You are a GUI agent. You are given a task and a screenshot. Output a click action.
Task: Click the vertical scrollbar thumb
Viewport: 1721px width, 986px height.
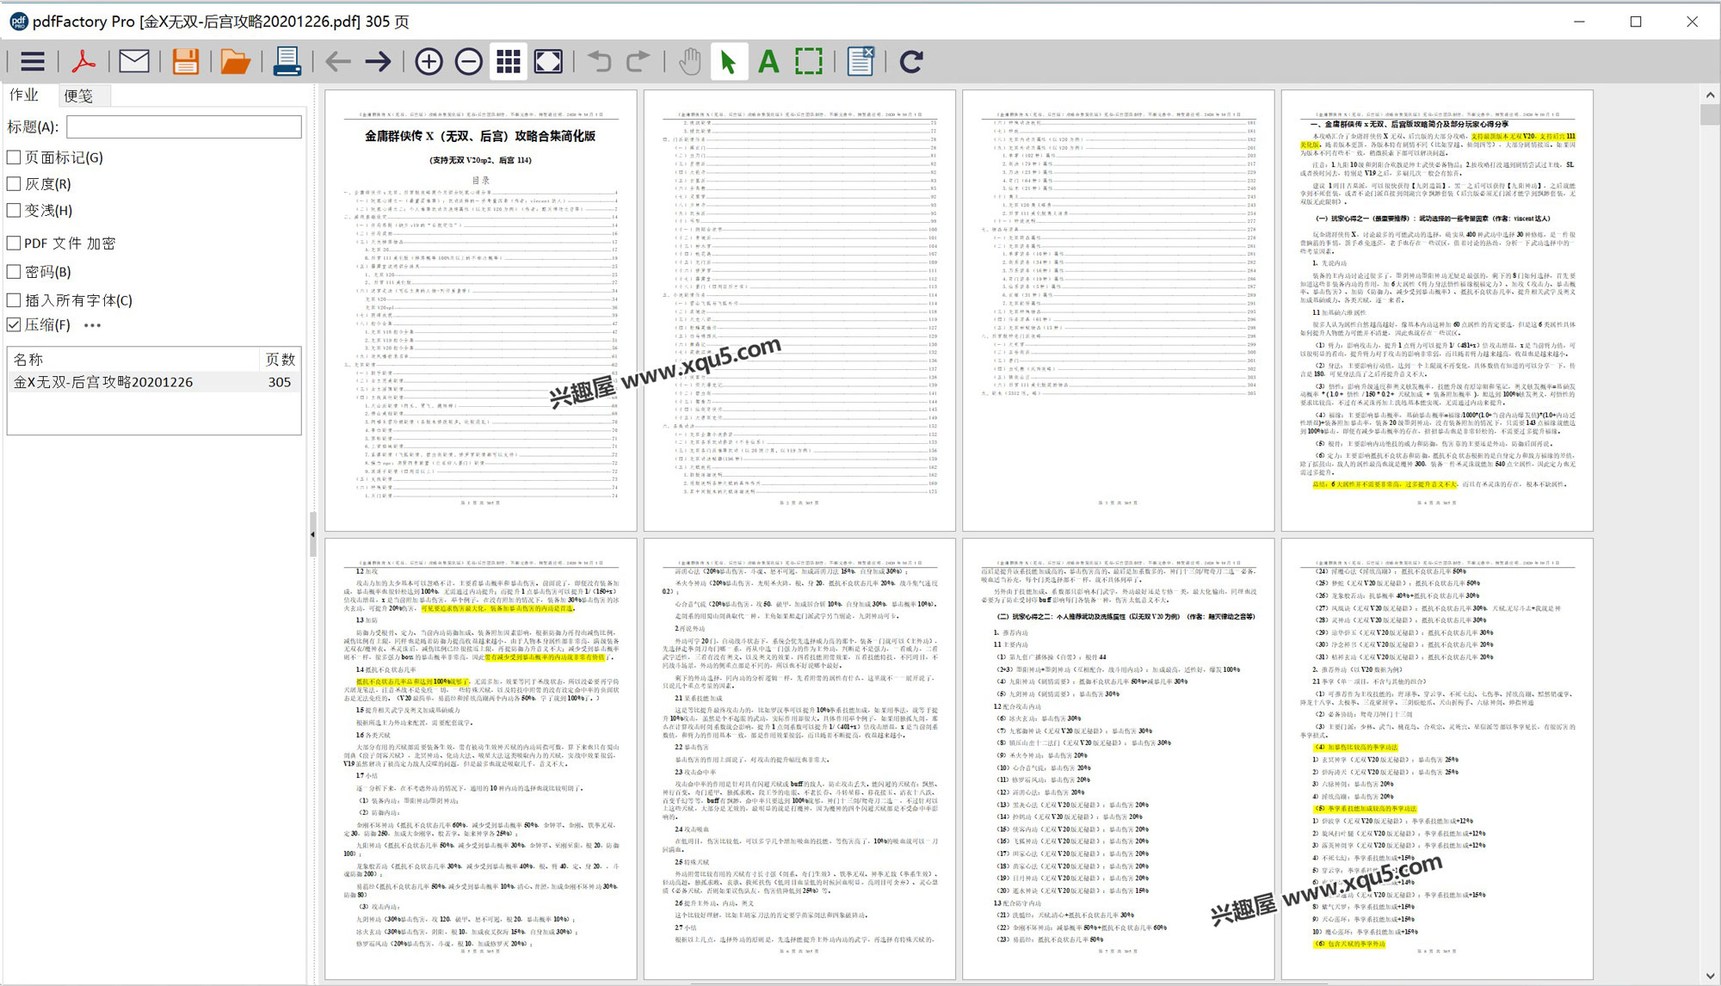[x=1710, y=115]
